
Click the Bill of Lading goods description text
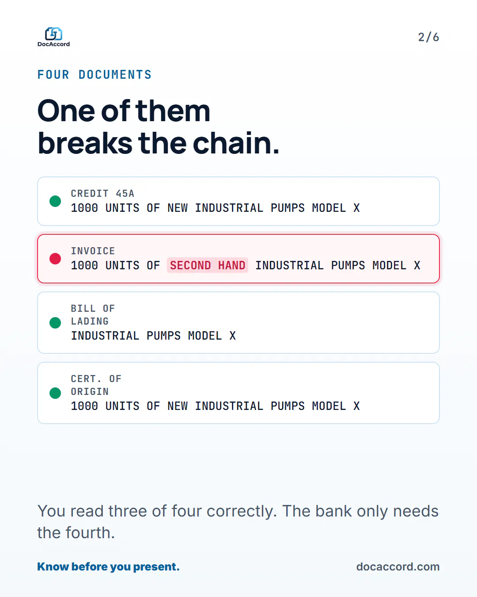[153, 336]
